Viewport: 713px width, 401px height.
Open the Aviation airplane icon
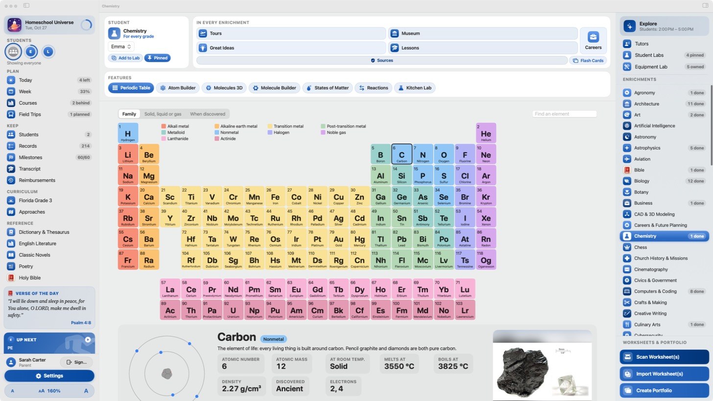point(627,159)
